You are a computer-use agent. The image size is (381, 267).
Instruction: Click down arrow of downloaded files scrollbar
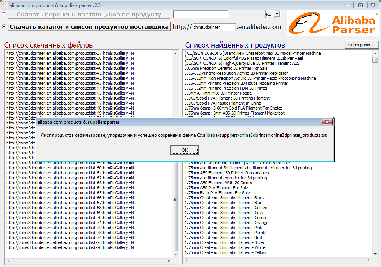(176, 254)
